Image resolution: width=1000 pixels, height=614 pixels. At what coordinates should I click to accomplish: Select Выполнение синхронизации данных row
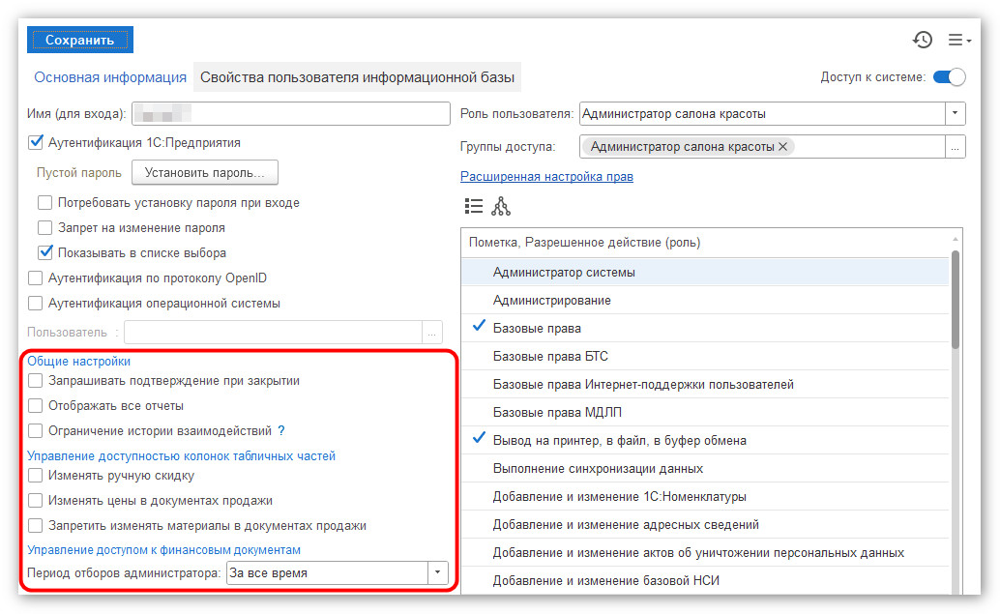(705, 469)
